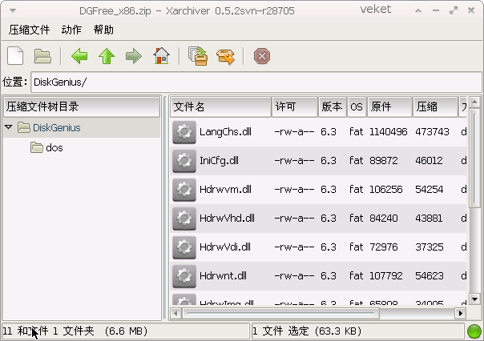Click the horizontal scrollbar thumb
Viewport: 484px width, 341px height.
[x=280, y=314]
